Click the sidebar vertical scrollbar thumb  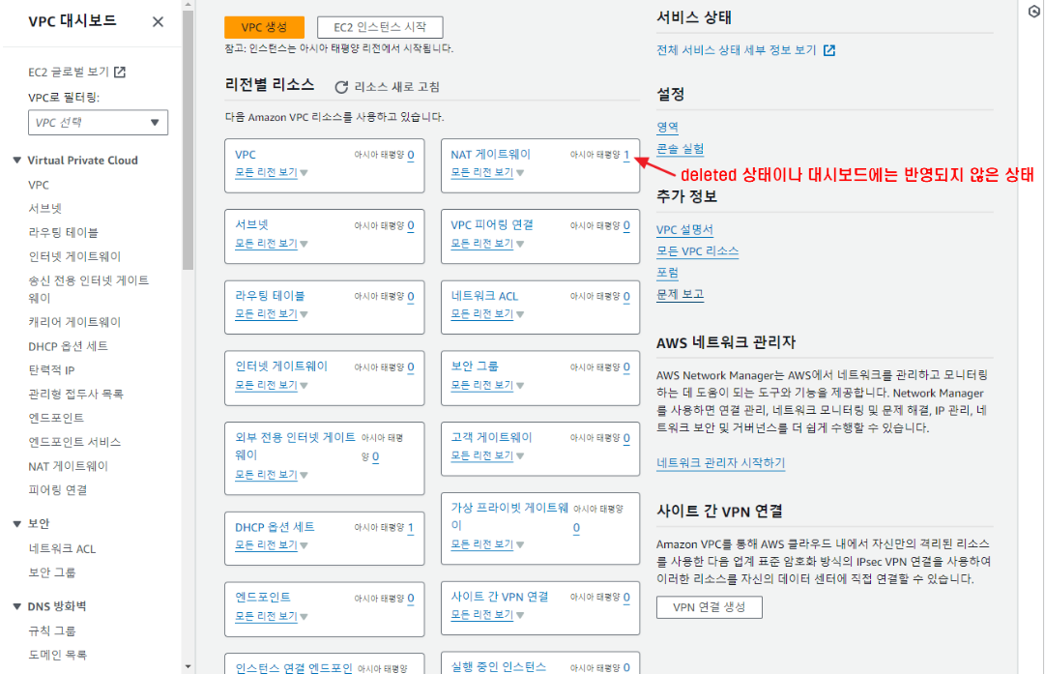click(x=188, y=140)
